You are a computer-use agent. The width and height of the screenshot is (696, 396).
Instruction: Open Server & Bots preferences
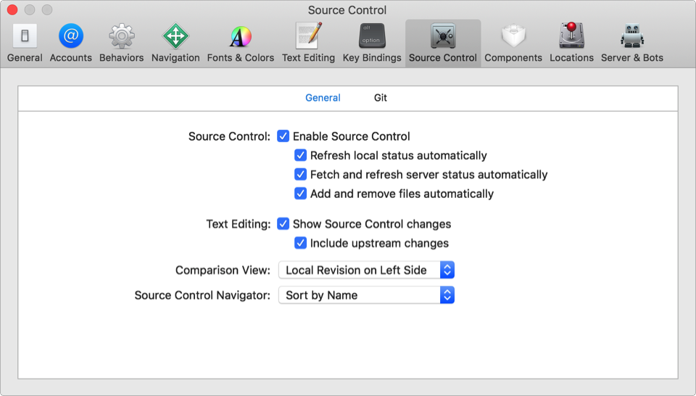(632, 36)
